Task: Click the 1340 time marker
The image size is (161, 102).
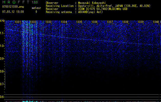Action: pos(156,22)
